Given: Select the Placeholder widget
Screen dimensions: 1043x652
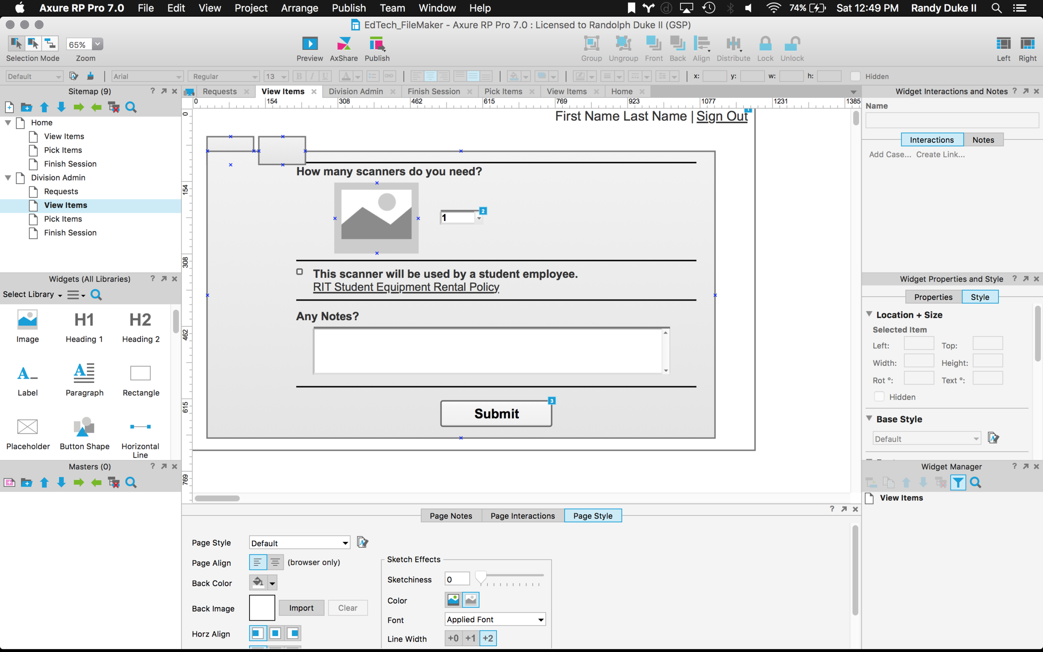Looking at the screenshot, I should (x=28, y=433).
